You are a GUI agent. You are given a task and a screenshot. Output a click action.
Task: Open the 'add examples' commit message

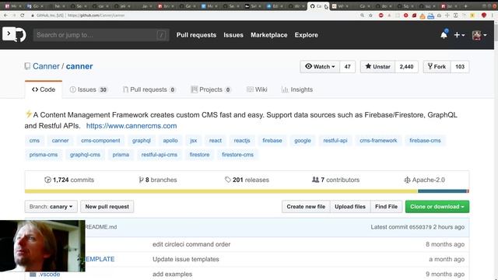coord(173,274)
